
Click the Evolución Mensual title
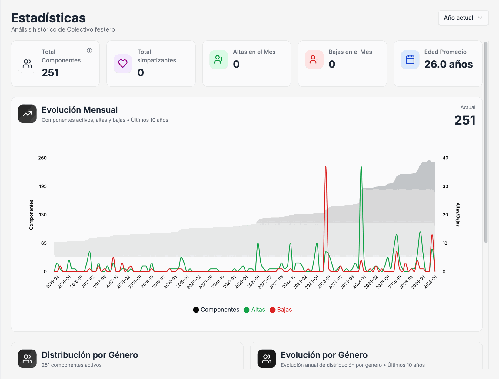[x=80, y=110]
